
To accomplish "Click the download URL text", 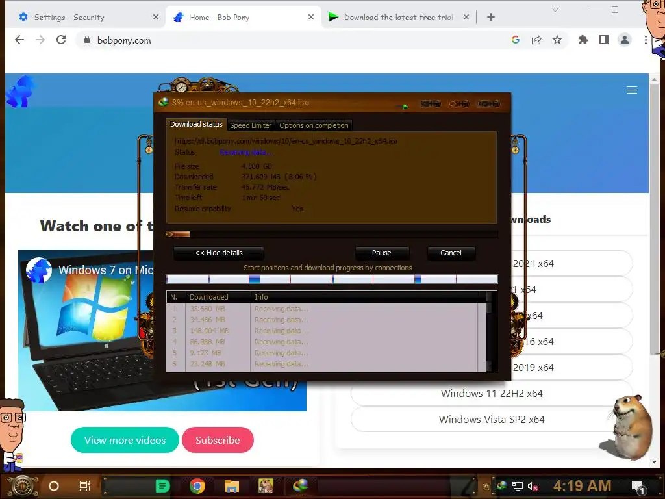I will click(286, 141).
